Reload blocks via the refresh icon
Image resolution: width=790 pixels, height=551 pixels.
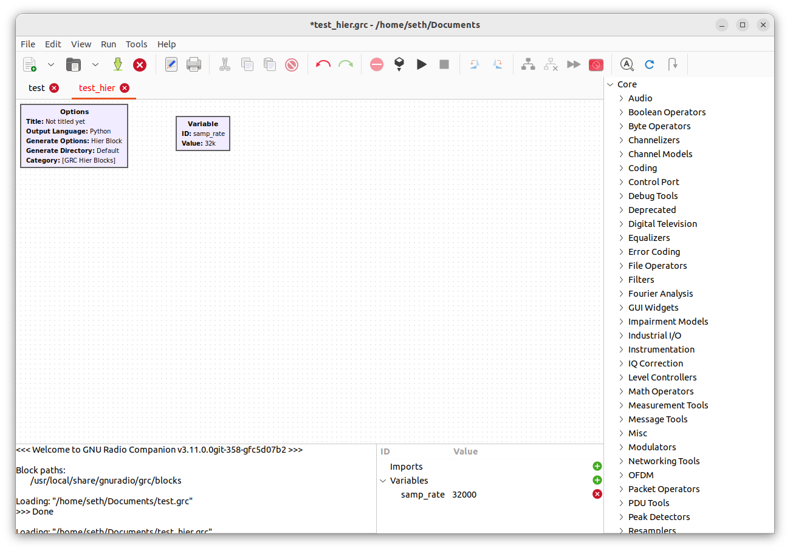pyautogui.click(x=649, y=64)
